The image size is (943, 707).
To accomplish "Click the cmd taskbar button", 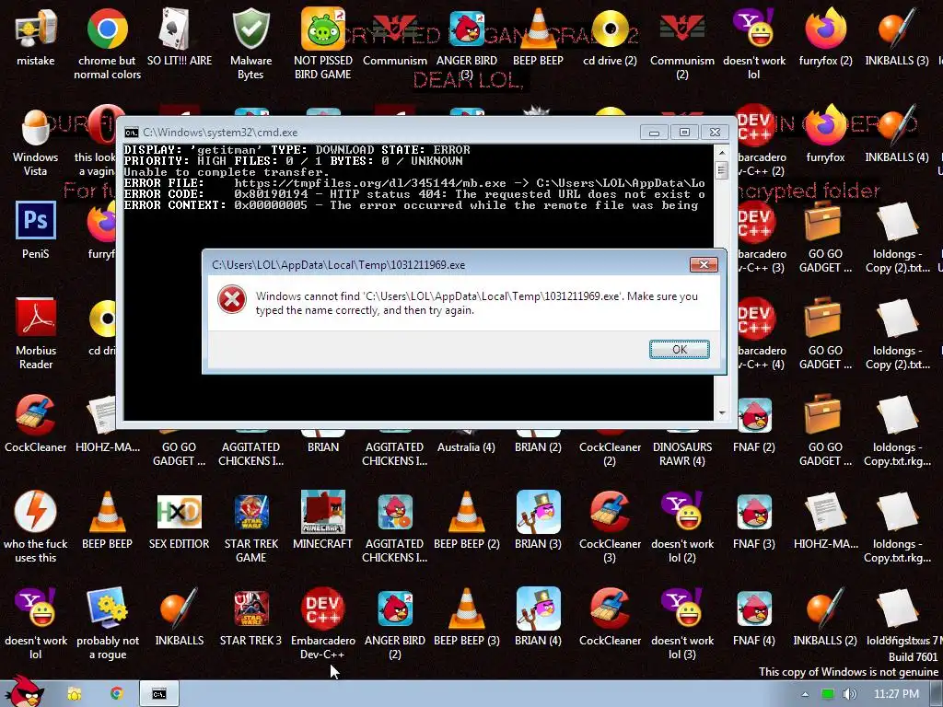I will [x=158, y=694].
